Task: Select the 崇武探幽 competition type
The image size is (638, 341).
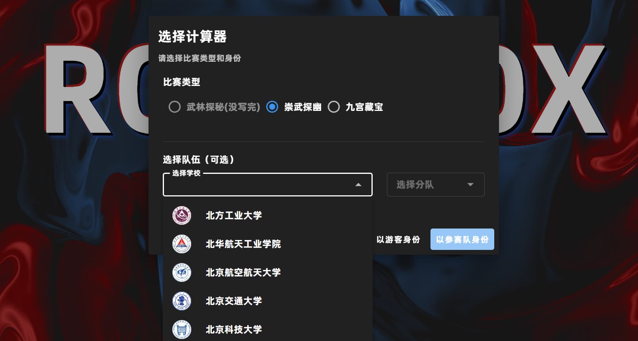Action: coord(272,107)
